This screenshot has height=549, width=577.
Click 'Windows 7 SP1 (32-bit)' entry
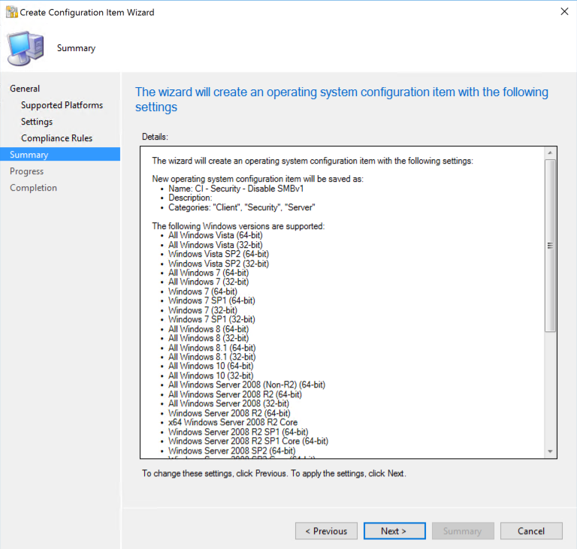(212, 319)
